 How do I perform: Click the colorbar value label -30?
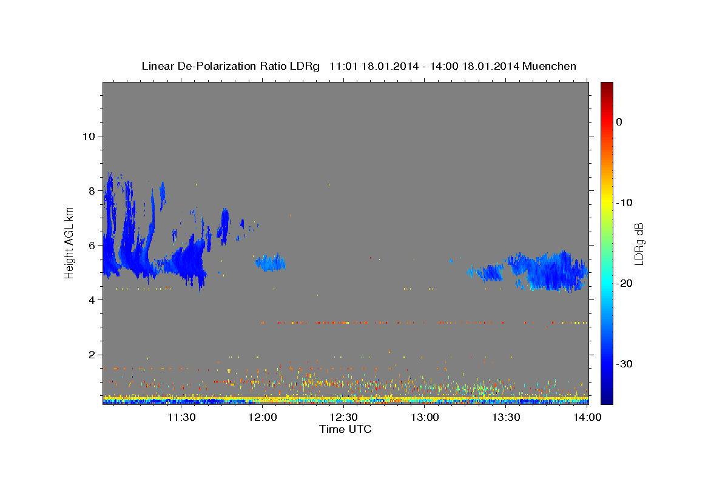pyautogui.click(x=625, y=364)
